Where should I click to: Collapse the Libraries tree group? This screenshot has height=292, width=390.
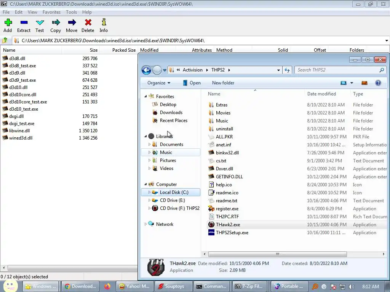pyautogui.click(x=145, y=136)
